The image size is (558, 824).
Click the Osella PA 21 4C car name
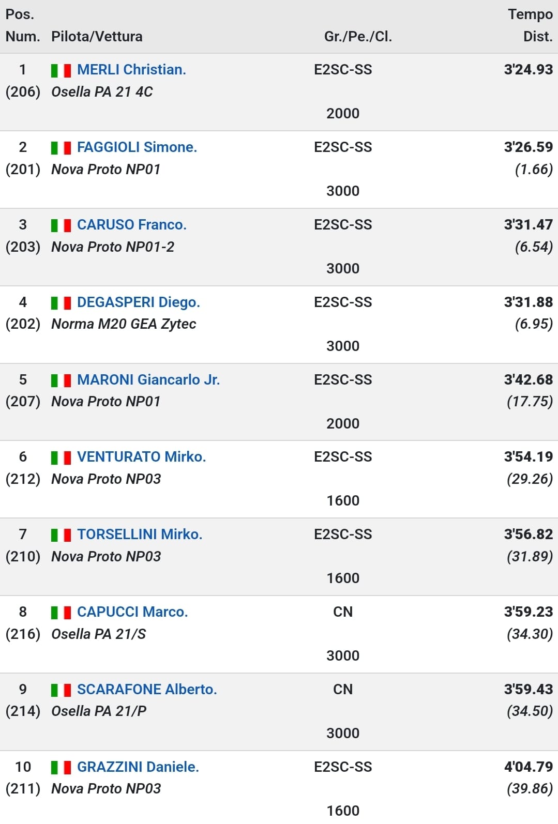tap(102, 91)
